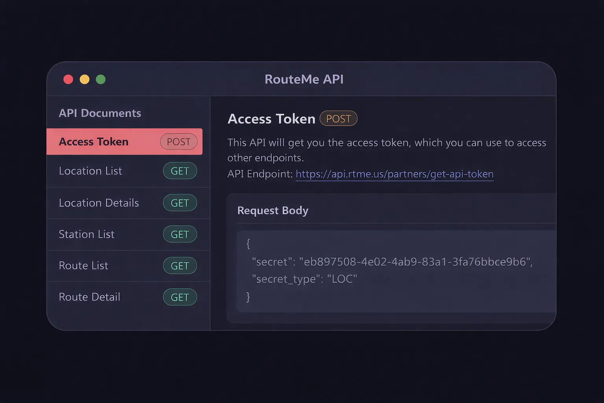This screenshot has width=604, height=403.
Task: Click the yellow minimize dot in the titlebar
Action: tap(85, 79)
